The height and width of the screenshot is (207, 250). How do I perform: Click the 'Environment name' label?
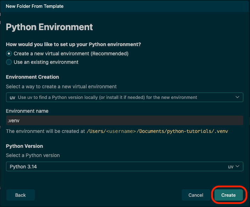point(27,111)
